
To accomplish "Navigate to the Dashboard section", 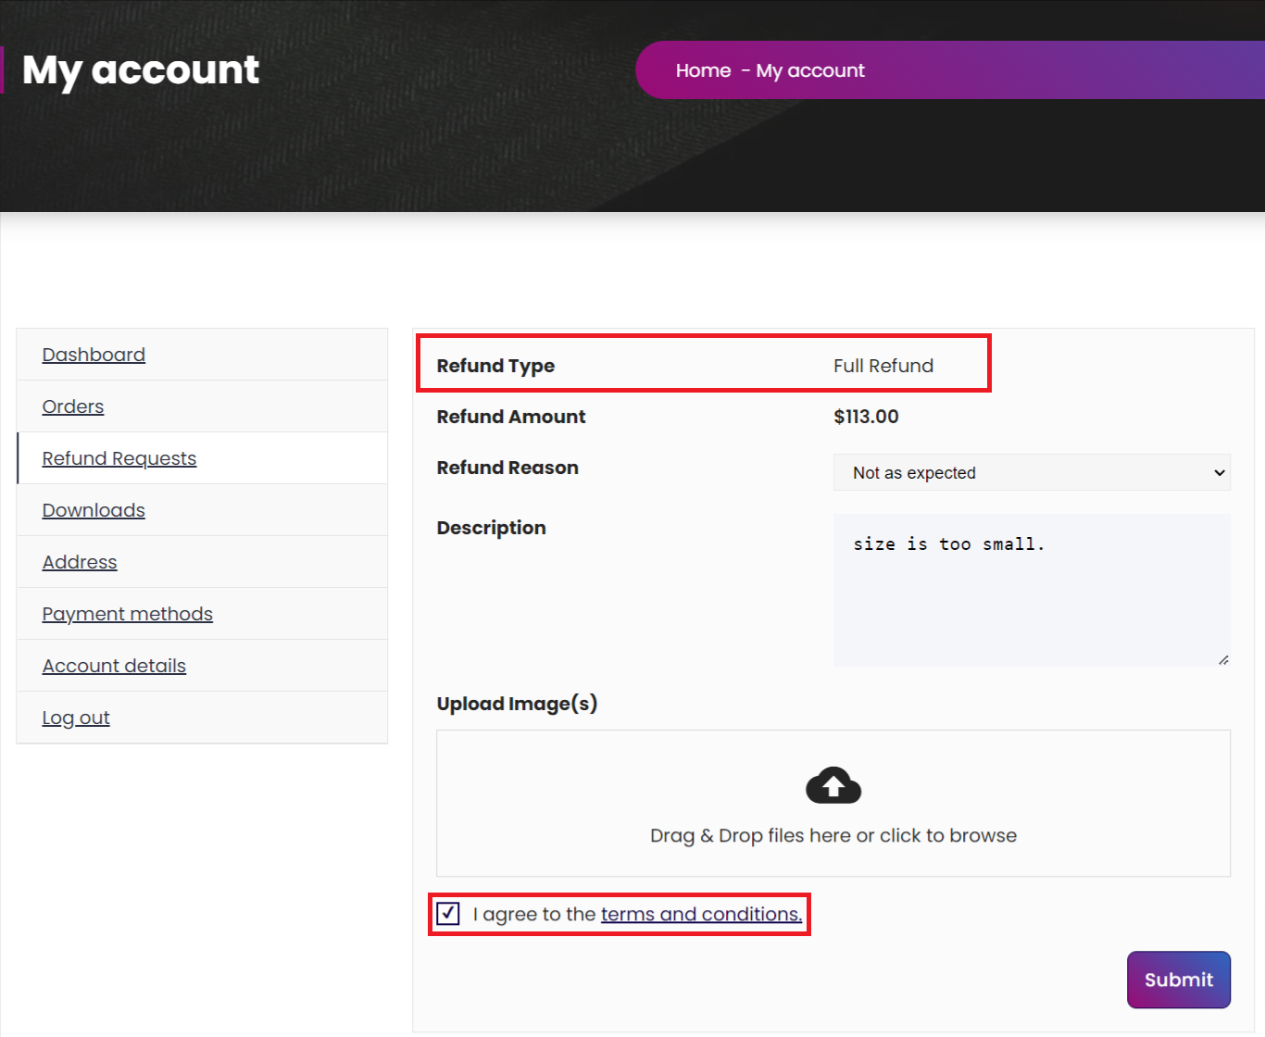I will [94, 354].
